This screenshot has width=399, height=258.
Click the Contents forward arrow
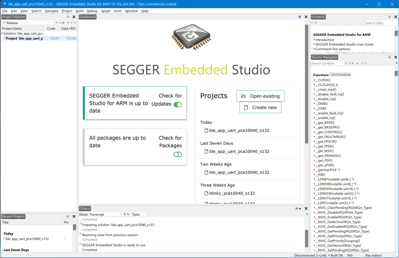(x=316, y=23)
